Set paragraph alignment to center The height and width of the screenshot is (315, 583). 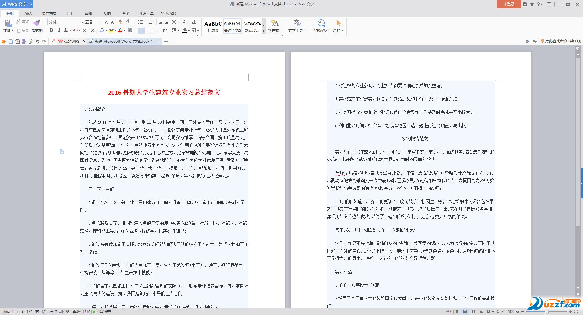pyautogui.click(x=148, y=30)
